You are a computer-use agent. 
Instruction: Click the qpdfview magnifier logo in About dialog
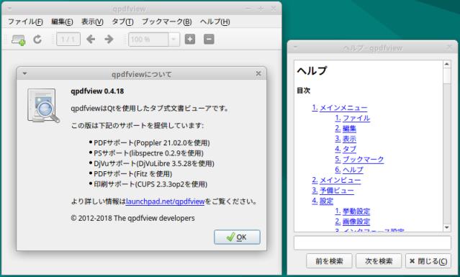coord(43,106)
